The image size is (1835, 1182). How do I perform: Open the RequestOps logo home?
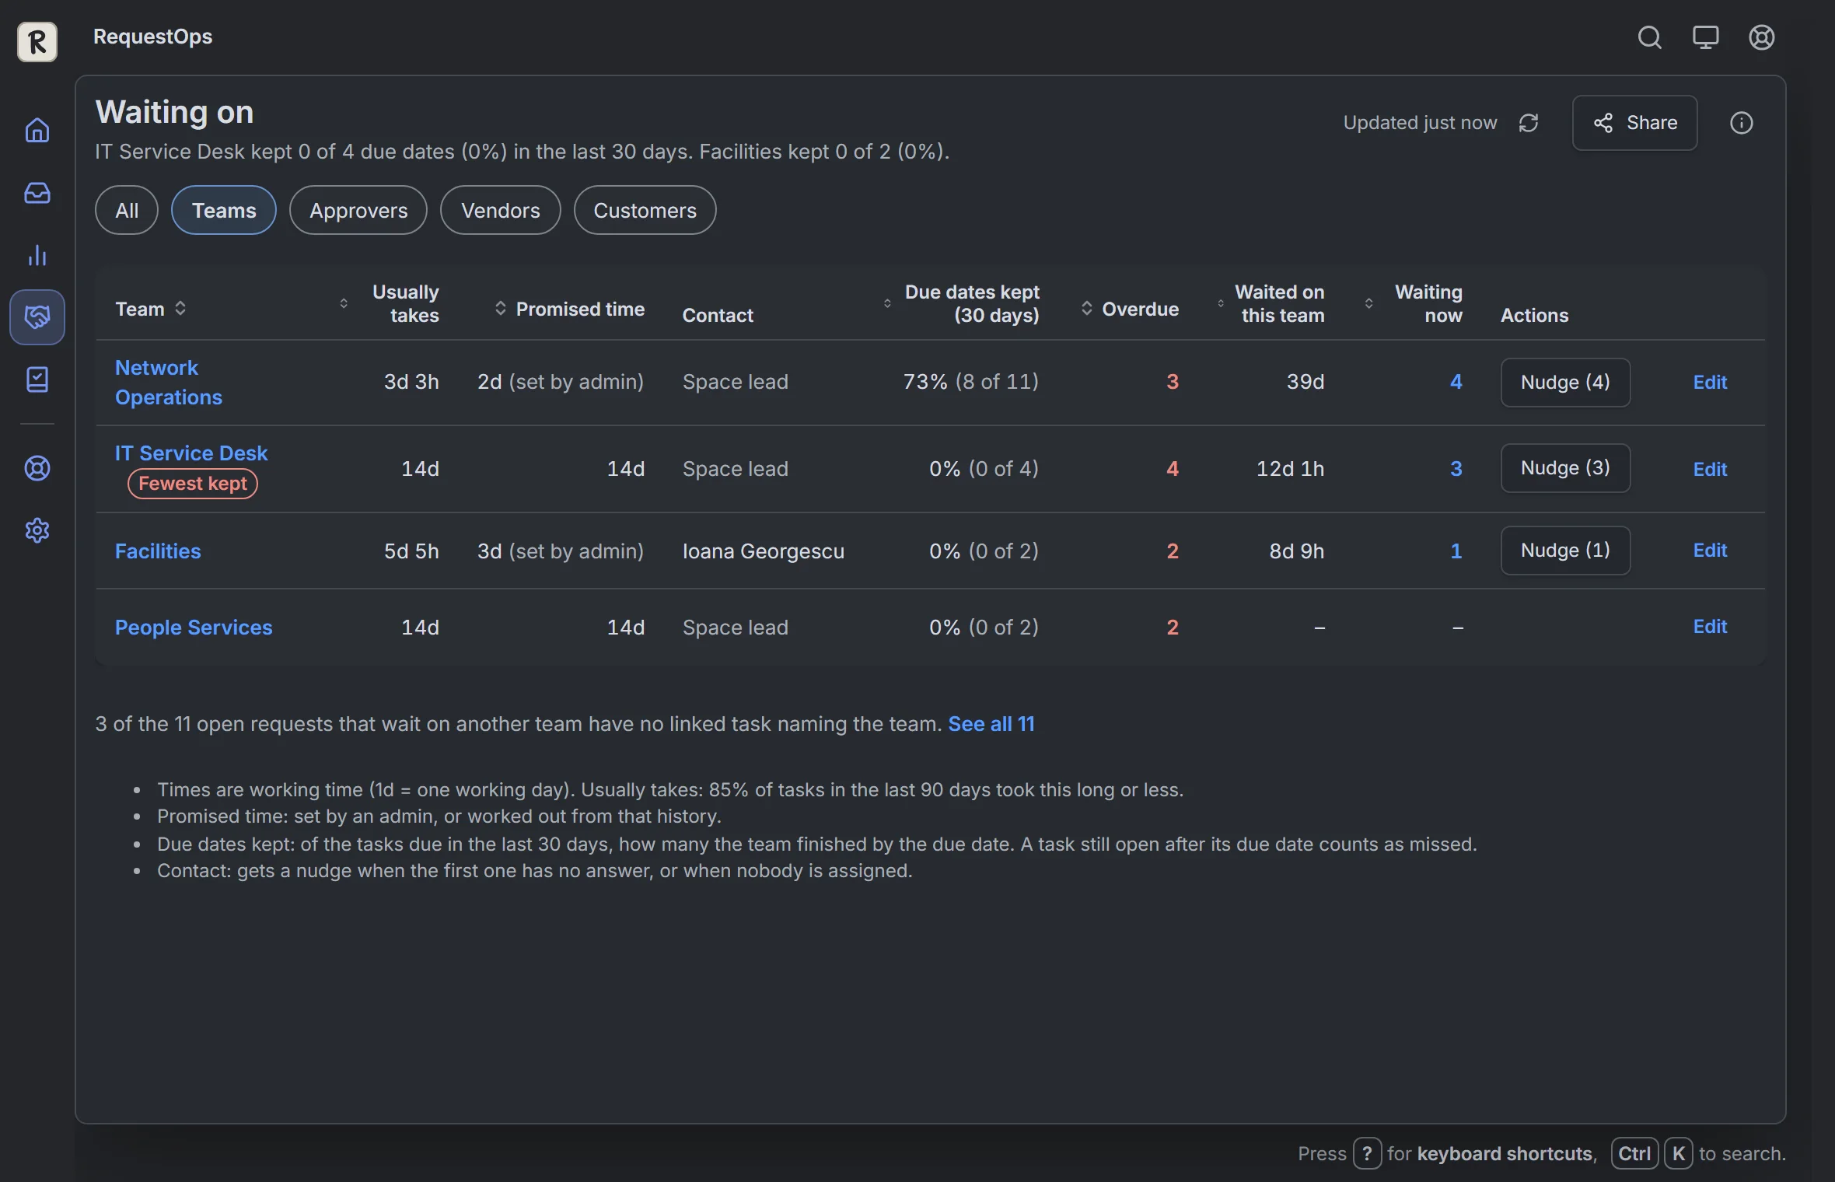[x=37, y=40]
